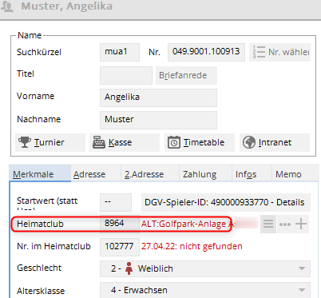This screenshot has width=321, height=298.
Task: Open Timetable via the clock icon
Action: coord(174,142)
